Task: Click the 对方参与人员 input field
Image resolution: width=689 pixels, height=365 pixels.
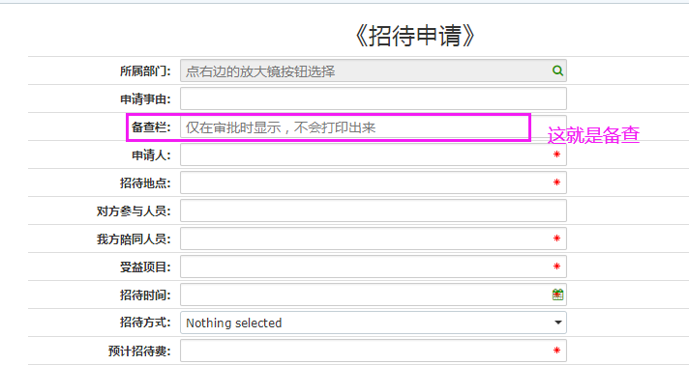Action: 374,211
